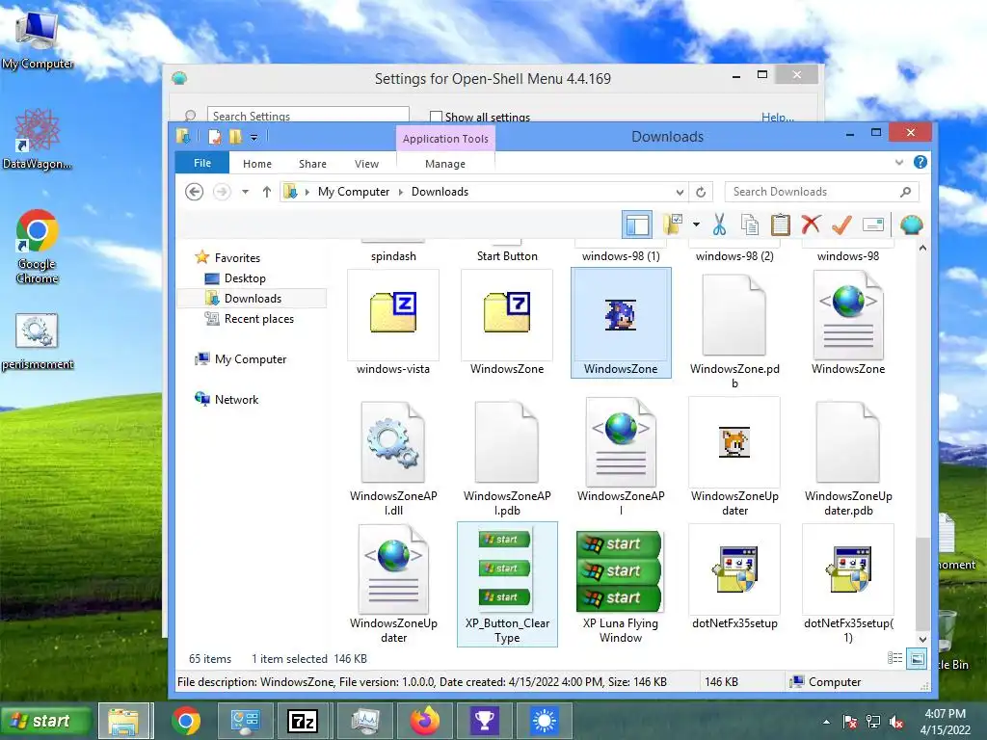Viewport: 987px width, 740px height.
Task: Open Explorer Help question mark icon
Action: click(x=920, y=162)
